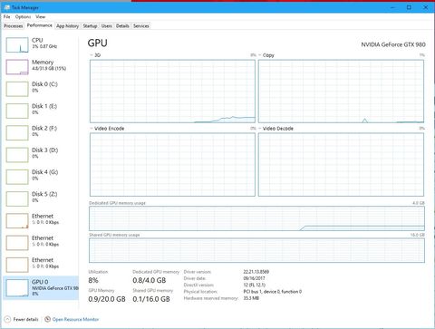
Task: Maximize the Task Manager window
Action: [409, 7]
